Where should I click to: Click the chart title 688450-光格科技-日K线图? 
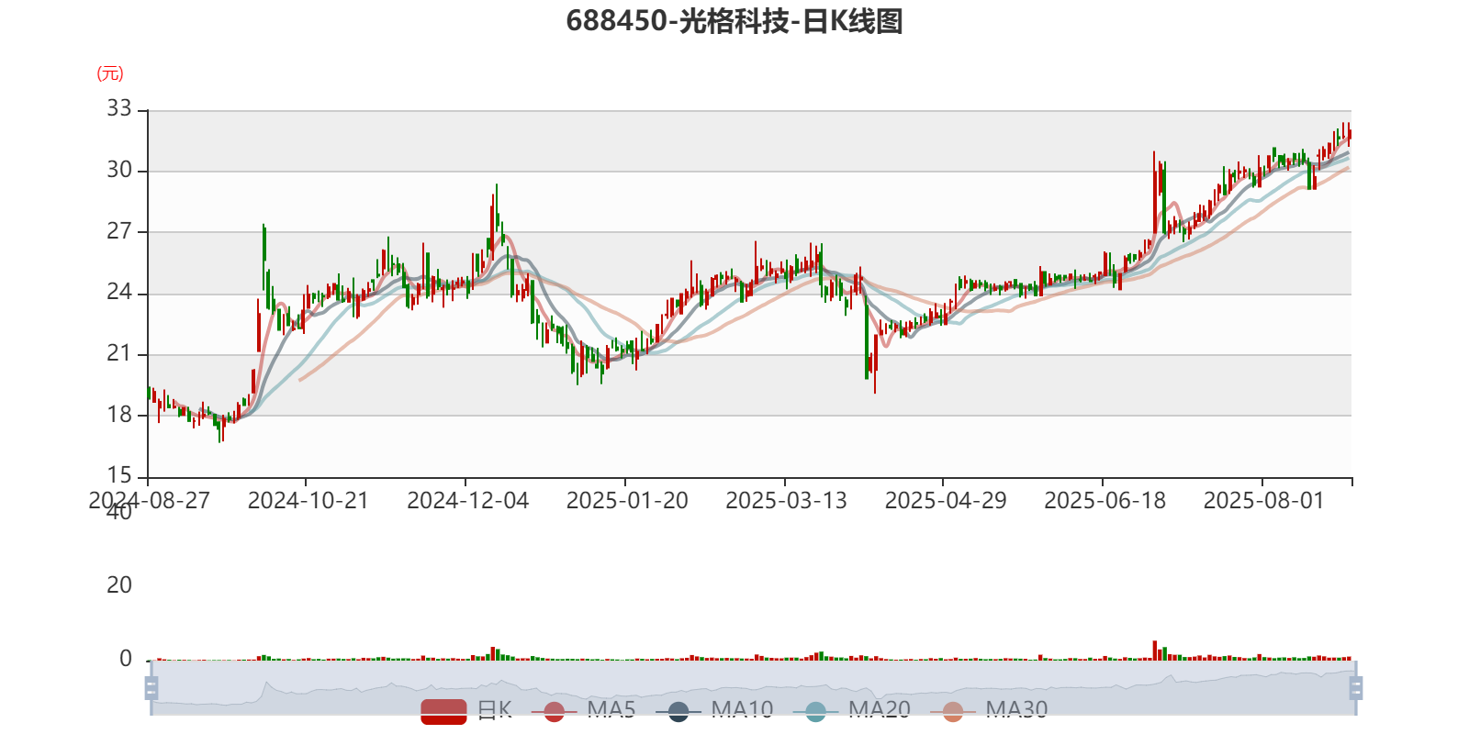tap(734, 21)
